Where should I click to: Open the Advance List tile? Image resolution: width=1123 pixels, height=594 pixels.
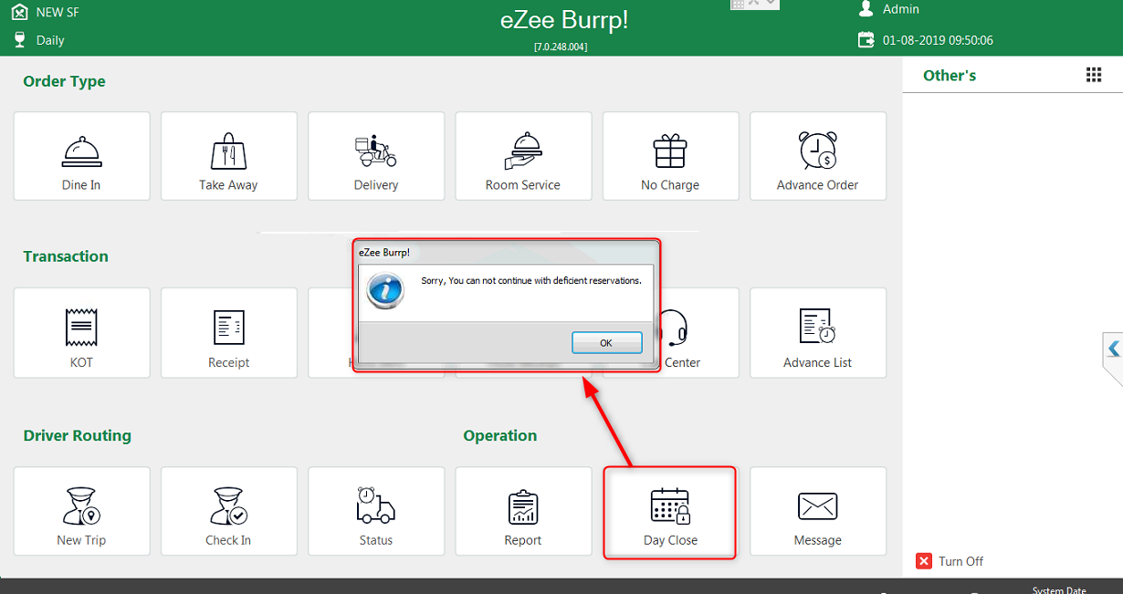click(818, 333)
